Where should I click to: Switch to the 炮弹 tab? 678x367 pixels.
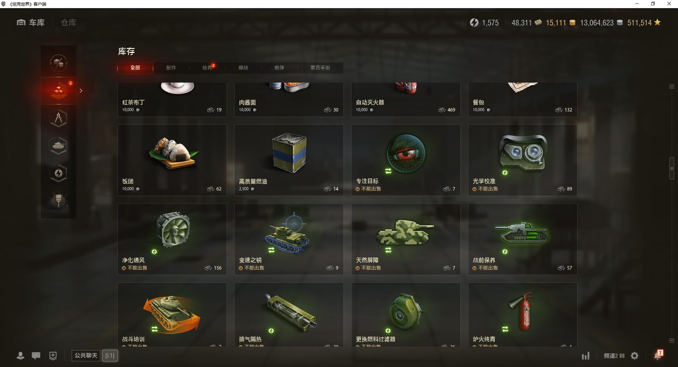pyautogui.click(x=279, y=68)
